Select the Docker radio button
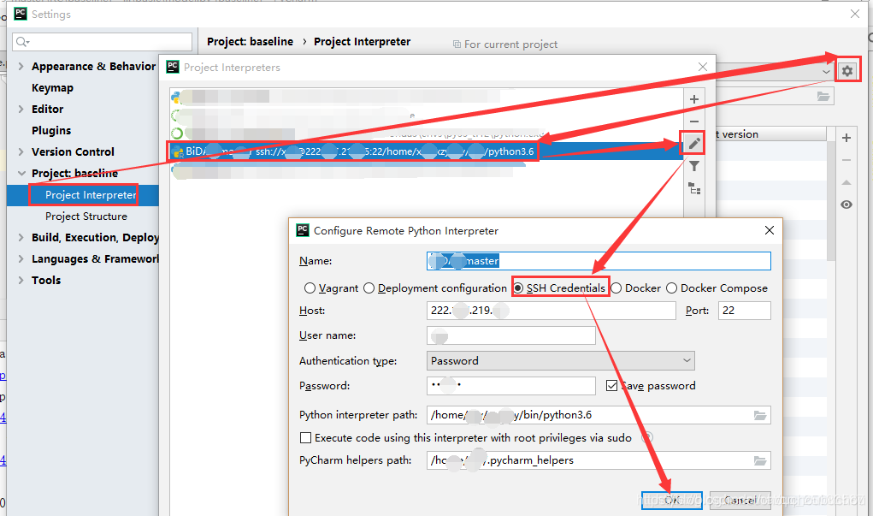 (x=617, y=288)
